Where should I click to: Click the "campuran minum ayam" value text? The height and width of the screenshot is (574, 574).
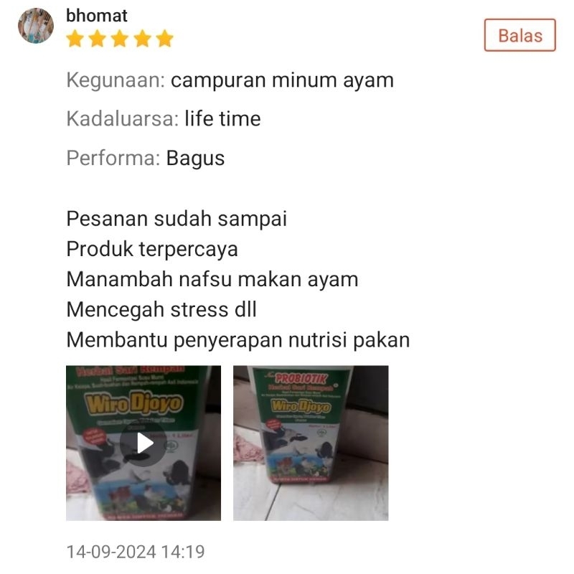coord(282,80)
